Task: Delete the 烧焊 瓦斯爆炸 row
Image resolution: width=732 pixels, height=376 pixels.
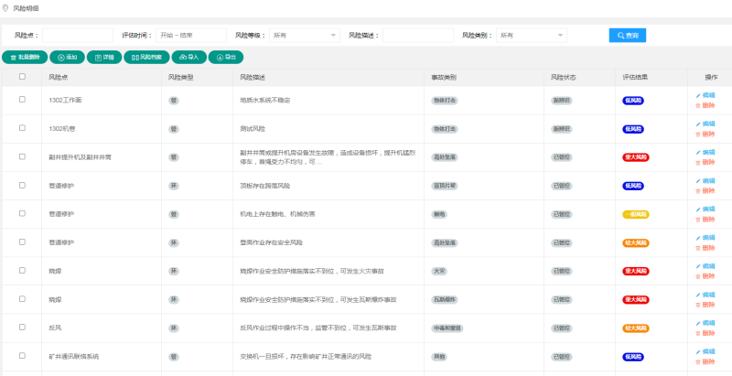Action: 705,305
